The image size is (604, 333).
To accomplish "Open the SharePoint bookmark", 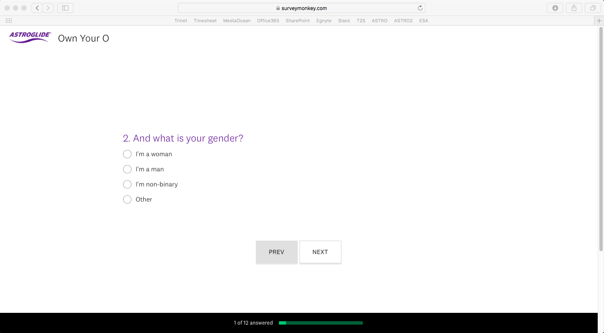I will [298, 21].
